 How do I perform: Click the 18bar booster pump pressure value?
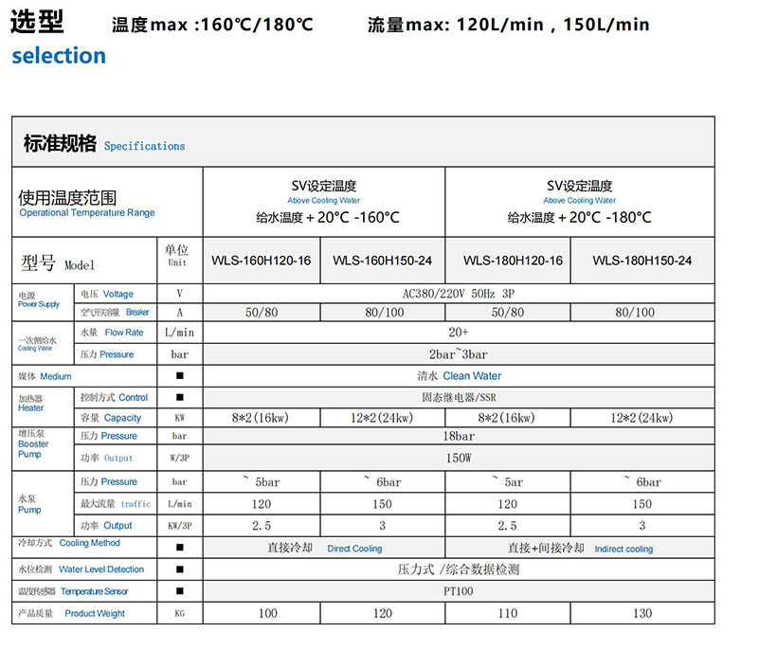coord(458,437)
